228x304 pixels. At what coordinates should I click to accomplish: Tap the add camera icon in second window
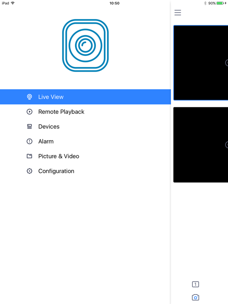227,144
